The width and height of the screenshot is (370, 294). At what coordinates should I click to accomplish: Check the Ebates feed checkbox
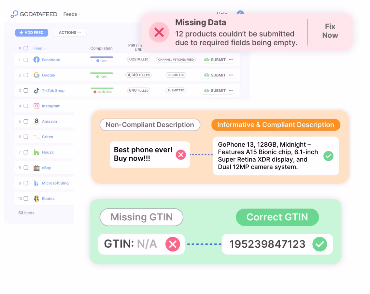pyautogui.click(x=26, y=198)
